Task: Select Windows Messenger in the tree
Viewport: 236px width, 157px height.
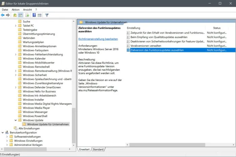Action: click(35, 112)
